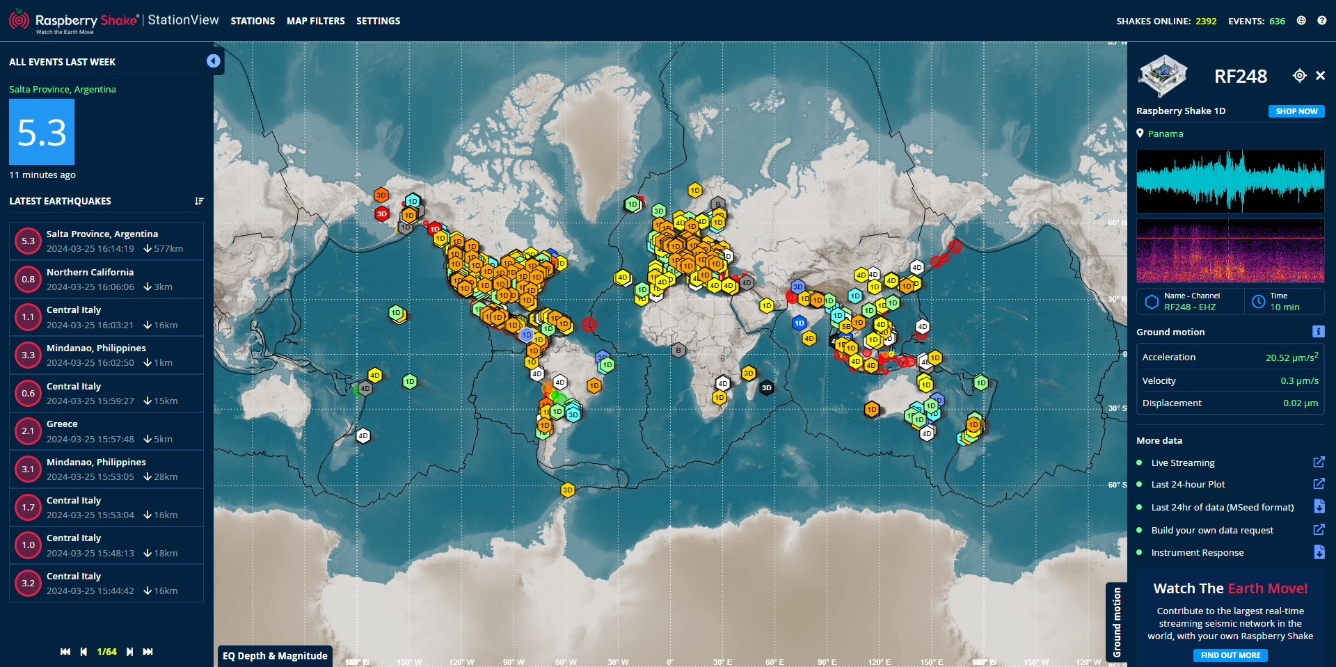The image size is (1336, 667).
Task: Click the red earthquake circle near Kamchatka
Action: (955, 246)
